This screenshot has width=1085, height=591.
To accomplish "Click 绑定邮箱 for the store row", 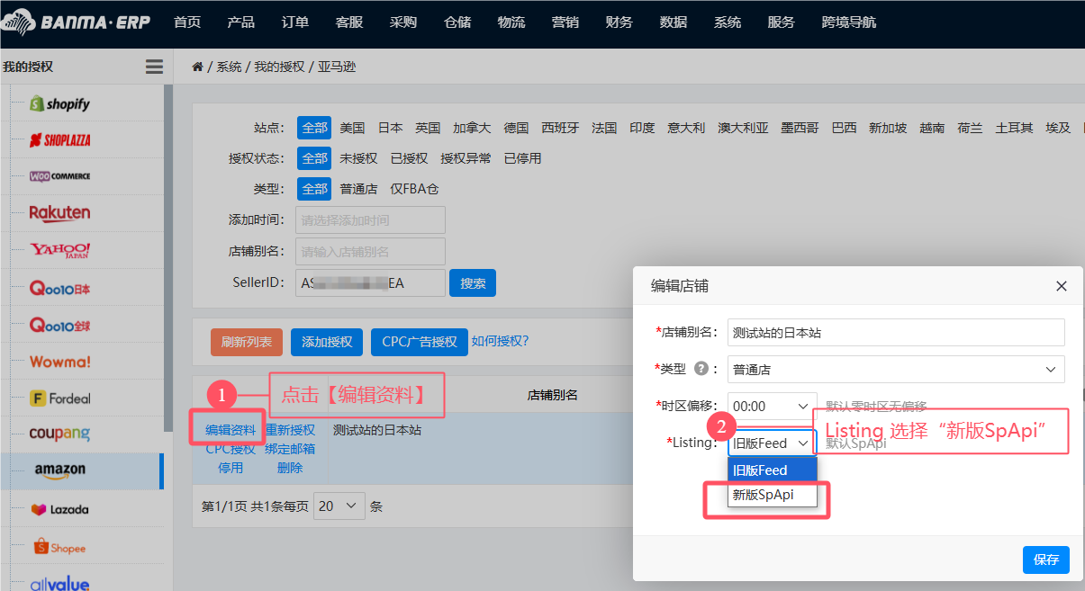I will [290, 449].
